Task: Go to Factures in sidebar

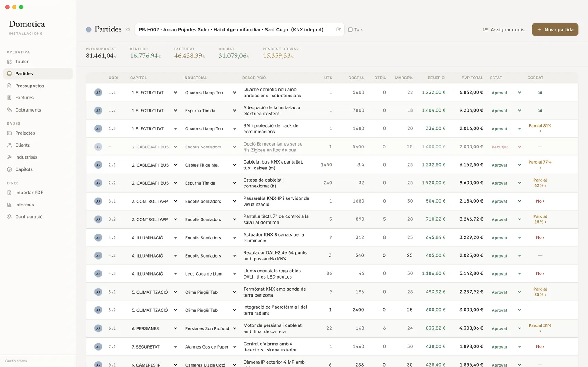Action: point(38,98)
